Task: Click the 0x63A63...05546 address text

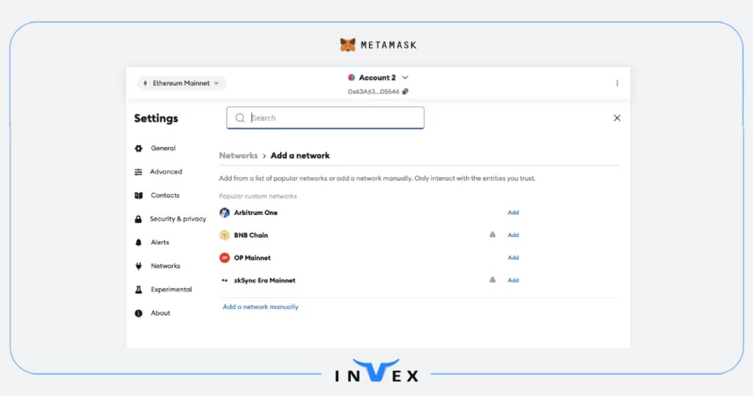Action: 374,91
